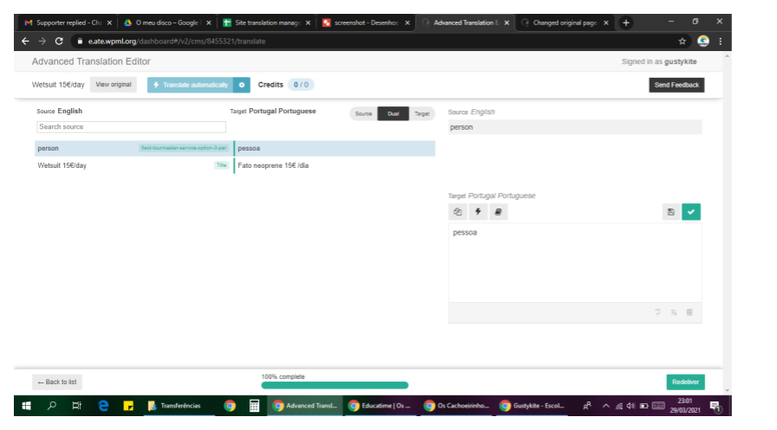Reload the browser page
This screenshot has width=777, height=430.
(x=59, y=41)
